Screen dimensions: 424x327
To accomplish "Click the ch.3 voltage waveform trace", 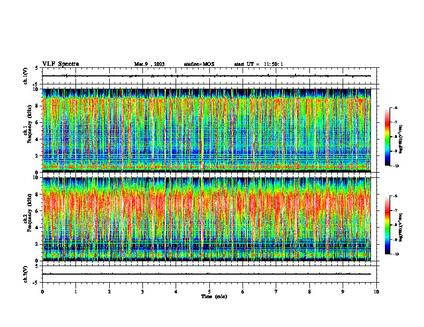I will pyautogui.click(x=207, y=274).
